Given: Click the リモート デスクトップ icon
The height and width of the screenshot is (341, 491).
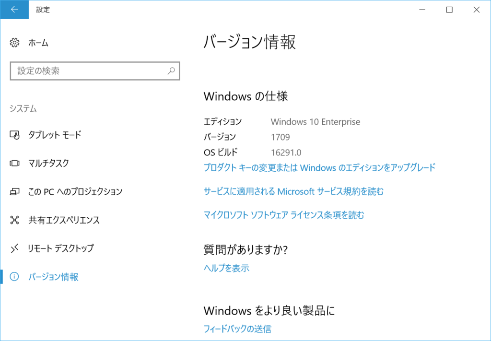Looking at the screenshot, I should (14, 248).
